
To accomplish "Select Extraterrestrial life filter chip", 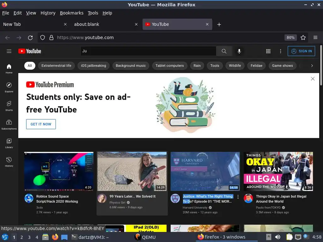I will (56, 66).
